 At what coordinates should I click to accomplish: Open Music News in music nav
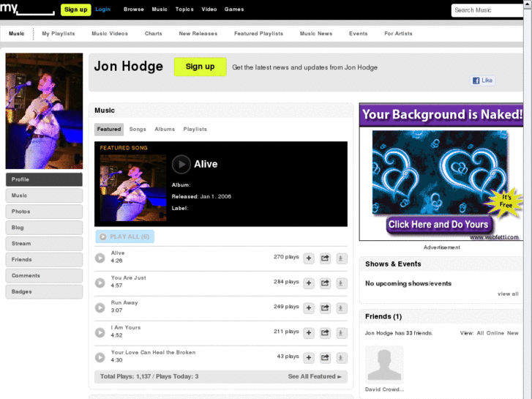(x=316, y=34)
